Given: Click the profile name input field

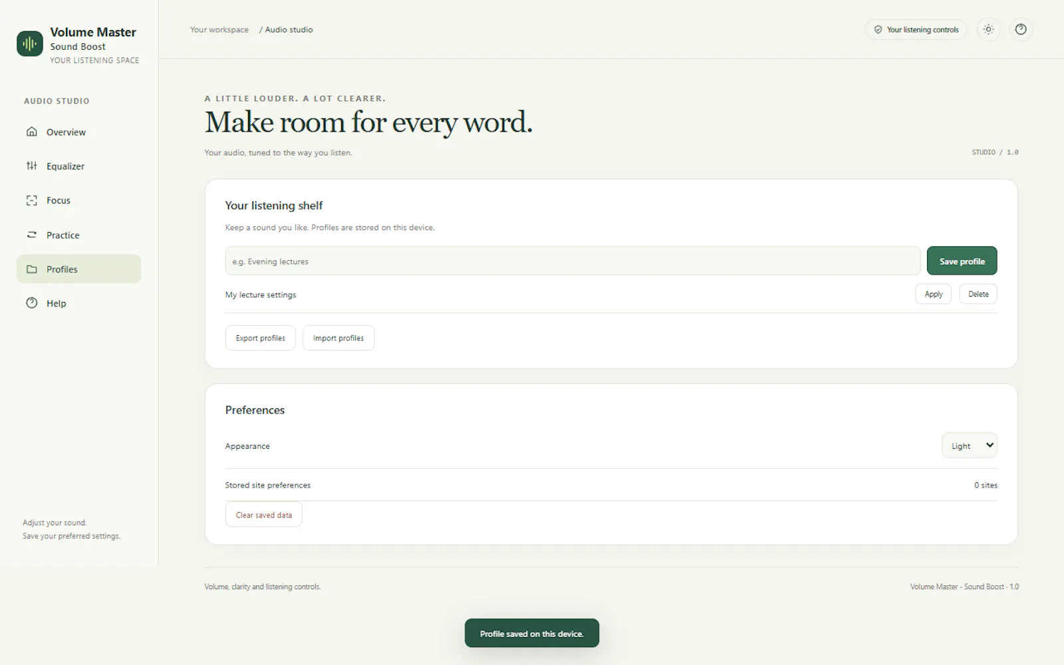Looking at the screenshot, I should pos(573,261).
